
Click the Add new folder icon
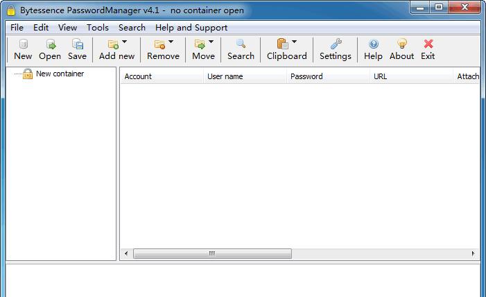pos(113,44)
